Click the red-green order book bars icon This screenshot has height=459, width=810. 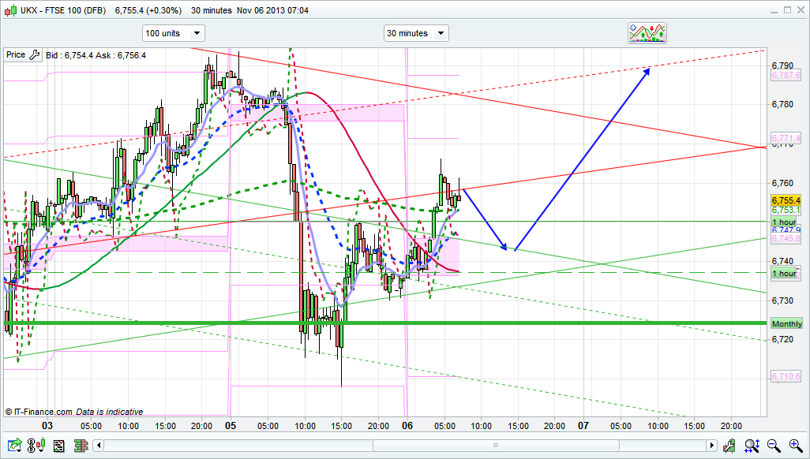point(81,446)
